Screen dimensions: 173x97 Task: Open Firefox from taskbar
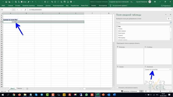(x=19, y=95)
